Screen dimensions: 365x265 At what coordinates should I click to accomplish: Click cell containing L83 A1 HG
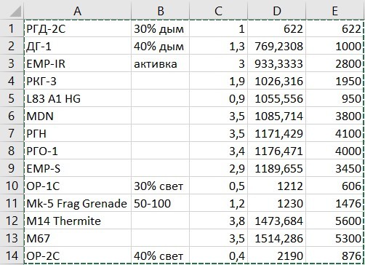(x=78, y=98)
